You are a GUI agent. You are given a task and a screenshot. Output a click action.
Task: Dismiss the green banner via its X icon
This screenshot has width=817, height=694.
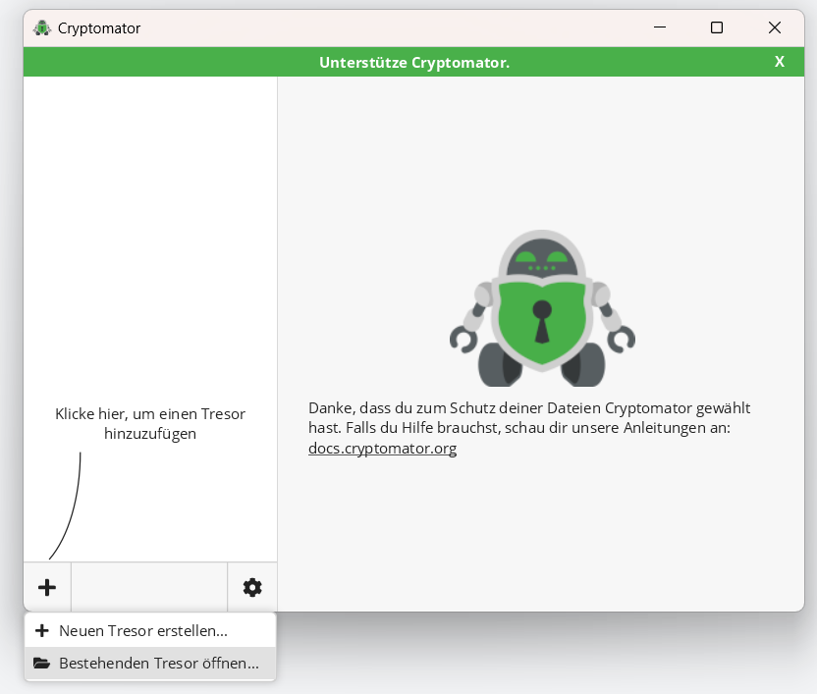coord(779,61)
